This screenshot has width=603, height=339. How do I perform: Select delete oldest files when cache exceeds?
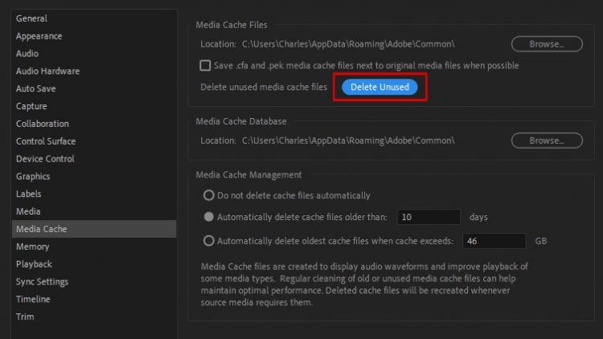(x=210, y=240)
